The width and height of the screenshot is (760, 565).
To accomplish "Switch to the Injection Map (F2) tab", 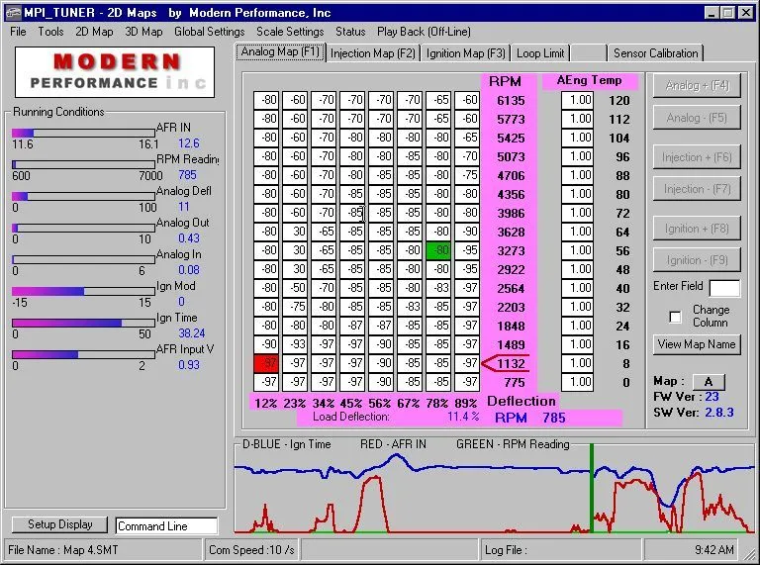I will [373, 53].
